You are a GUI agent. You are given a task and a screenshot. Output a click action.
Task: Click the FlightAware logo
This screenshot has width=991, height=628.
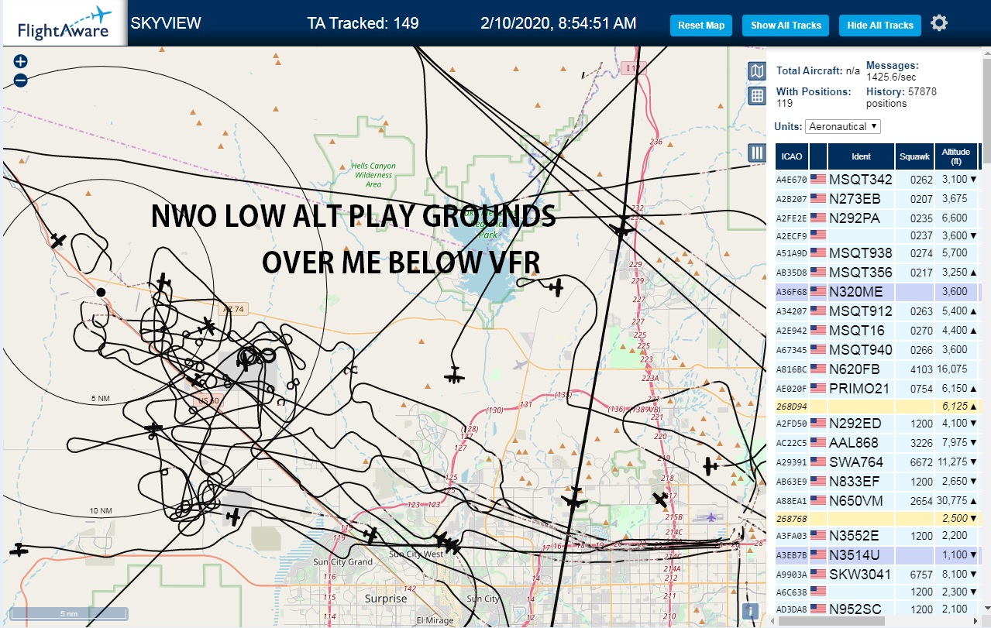pos(65,23)
